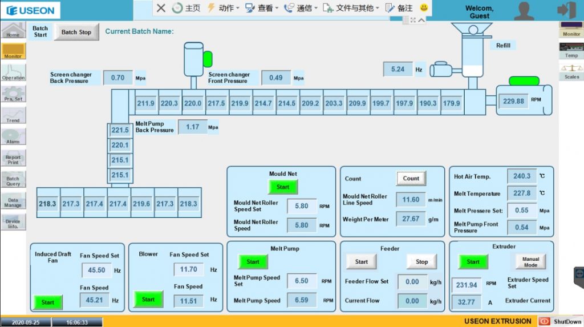Toggle the Extruder green Start button
This screenshot has height=327, width=584.
[x=473, y=261]
